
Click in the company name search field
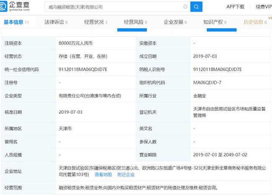pyautogui.click(x=115, y=7)
